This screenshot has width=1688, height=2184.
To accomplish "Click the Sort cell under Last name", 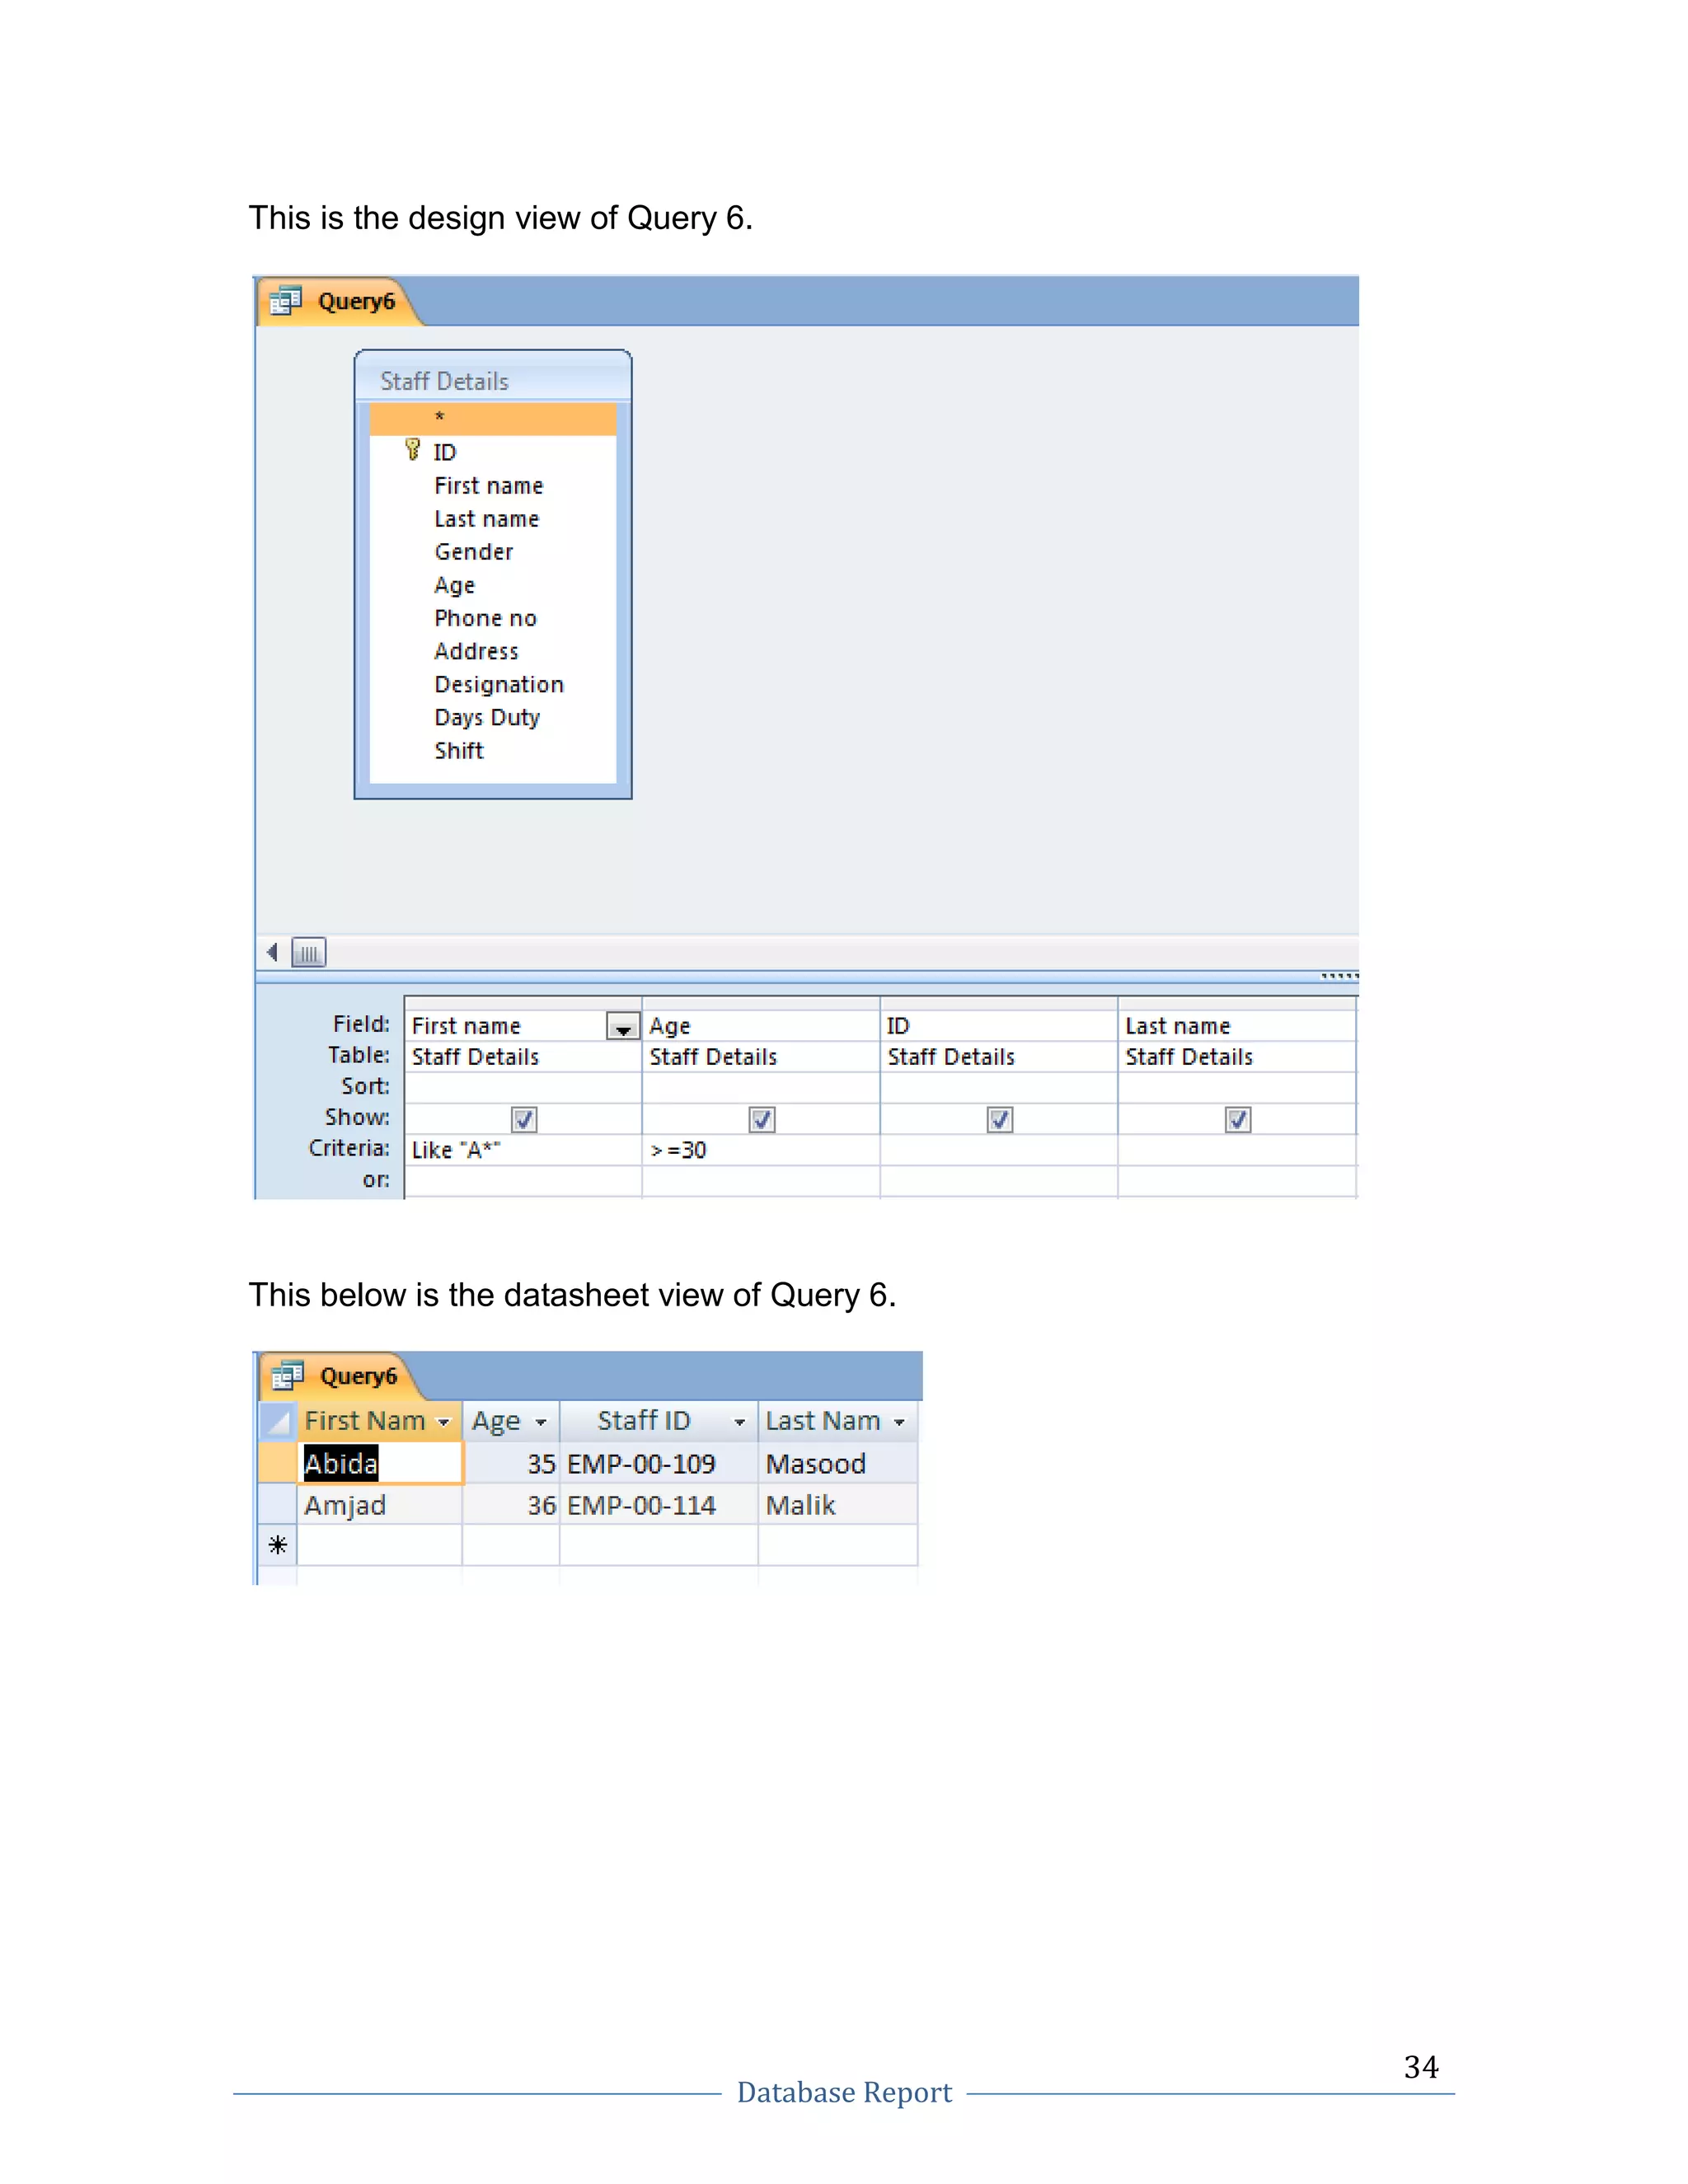I will [1237, 1088].
